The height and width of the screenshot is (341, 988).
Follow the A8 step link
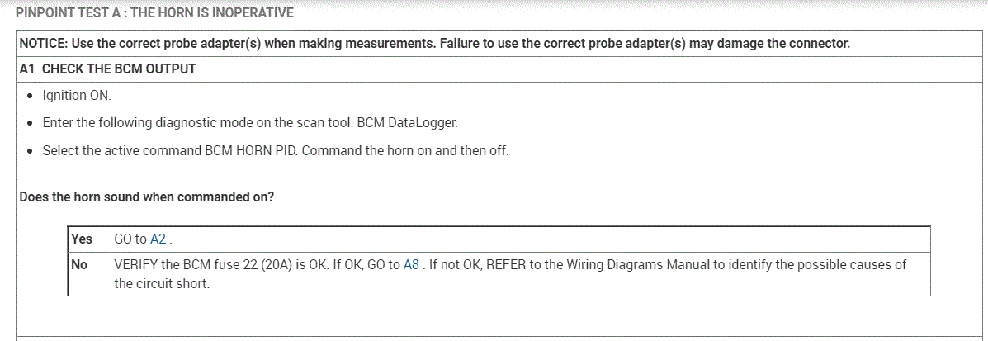pos(411,265)
